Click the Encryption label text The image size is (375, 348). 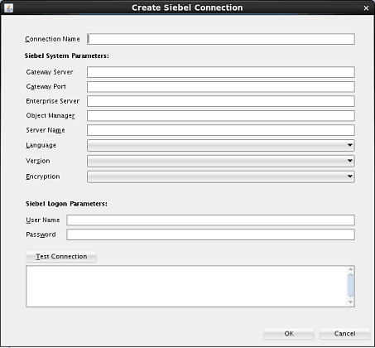[x=43, y=176]
